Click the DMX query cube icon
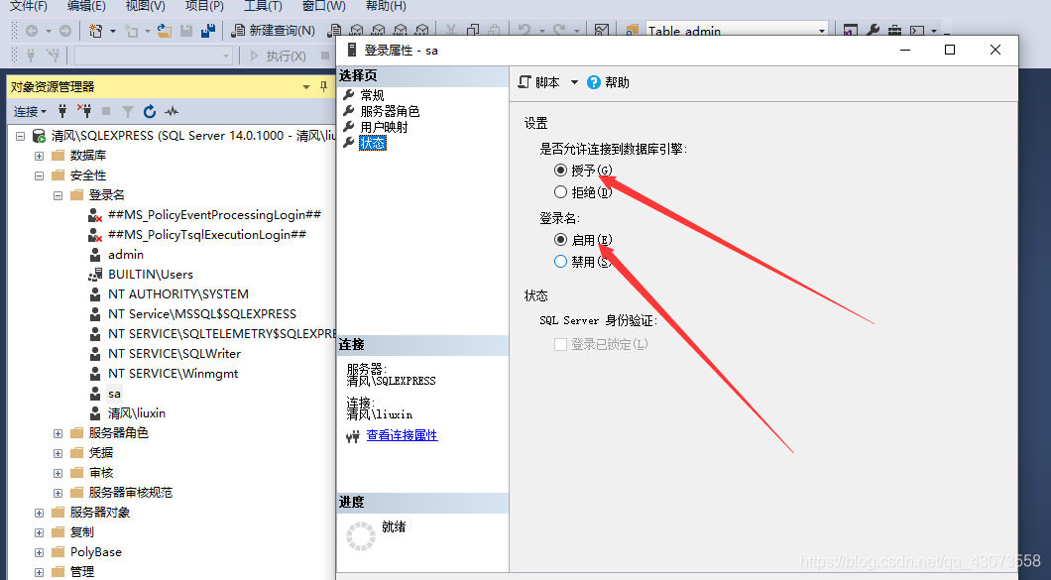Viewport: 1051px width, 580px height. [379, 30]
